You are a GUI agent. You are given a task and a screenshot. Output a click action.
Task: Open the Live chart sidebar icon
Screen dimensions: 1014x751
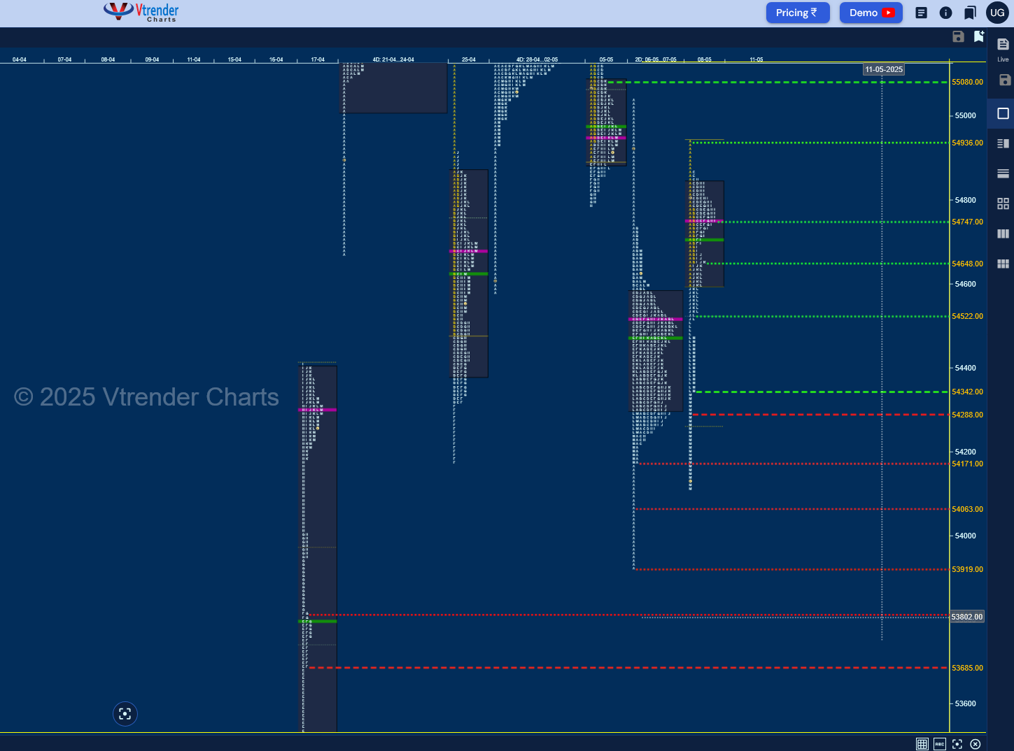tap(1003, 48)
